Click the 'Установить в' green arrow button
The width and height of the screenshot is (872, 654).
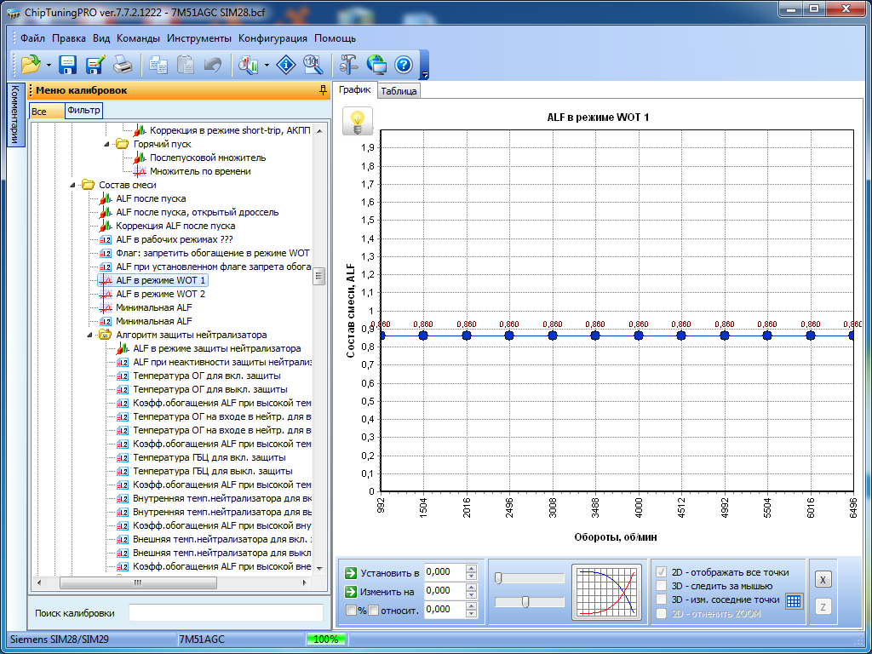(x=350, y=572)
